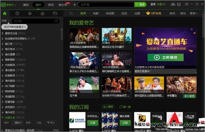Open the 电影 channel
205x132 pixels.
pos(96,13)
